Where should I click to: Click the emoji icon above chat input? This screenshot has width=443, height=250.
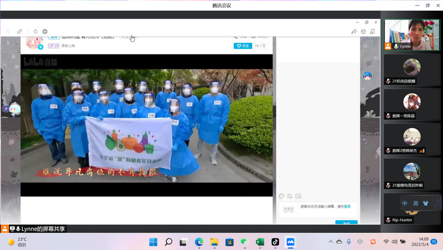click(282, 196)
